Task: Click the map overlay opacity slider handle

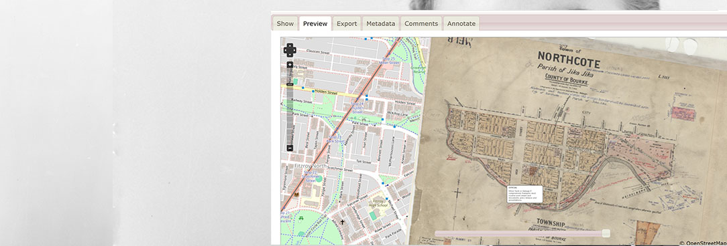Action: [x=606, y=233]
